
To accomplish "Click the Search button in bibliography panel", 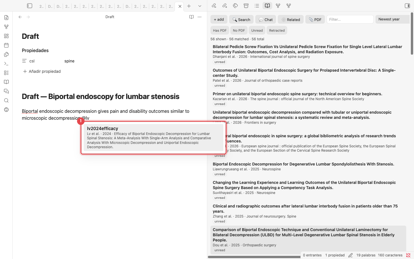I will [241, 19].
